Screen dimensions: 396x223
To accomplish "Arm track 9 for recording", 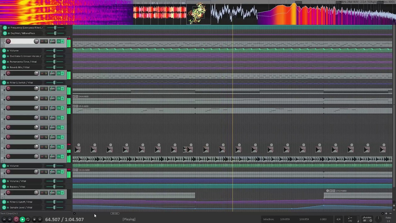I will 8,147.
